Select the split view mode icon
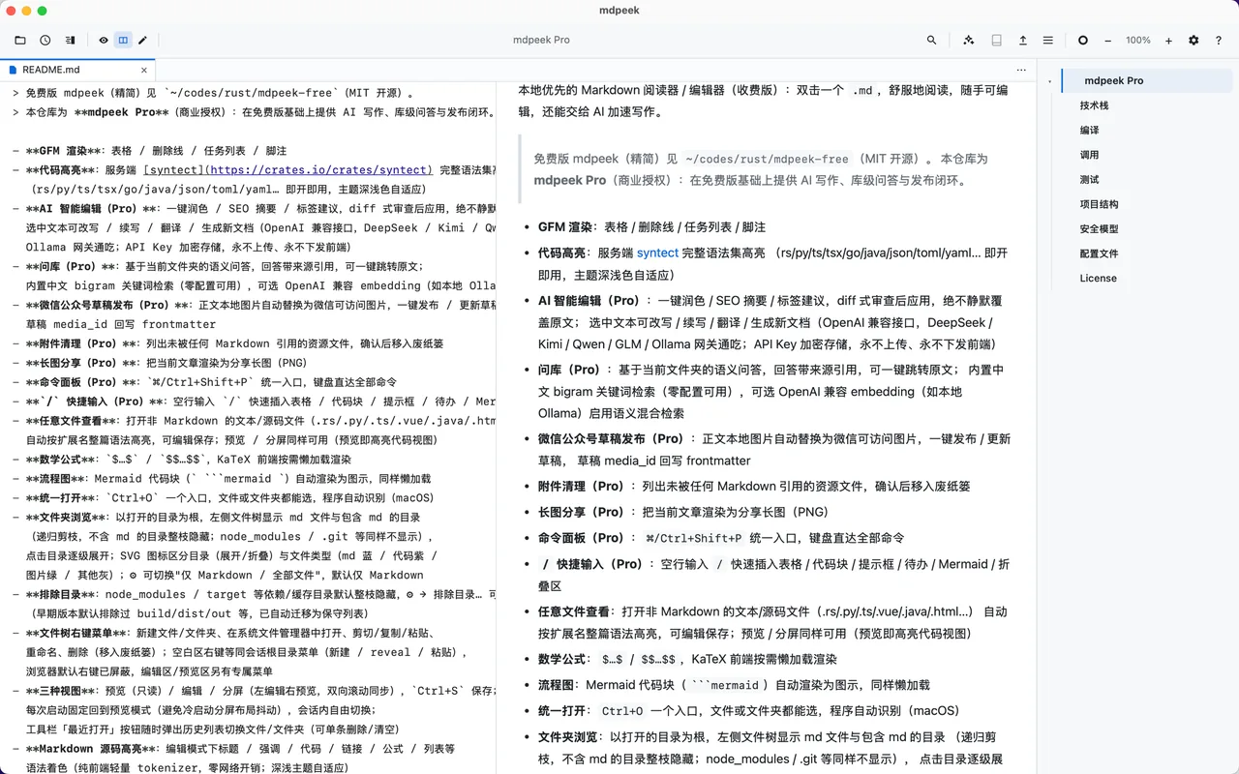 (123, 41)
